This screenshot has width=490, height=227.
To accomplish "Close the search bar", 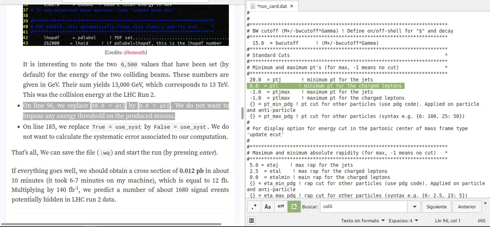I will [485, 203].
